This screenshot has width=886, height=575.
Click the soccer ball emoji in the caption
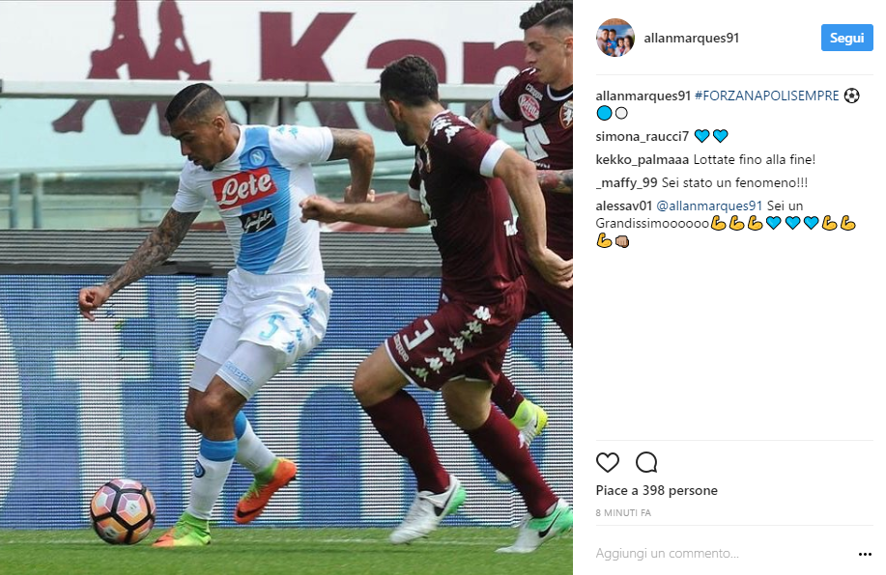(x=851, y=96)
